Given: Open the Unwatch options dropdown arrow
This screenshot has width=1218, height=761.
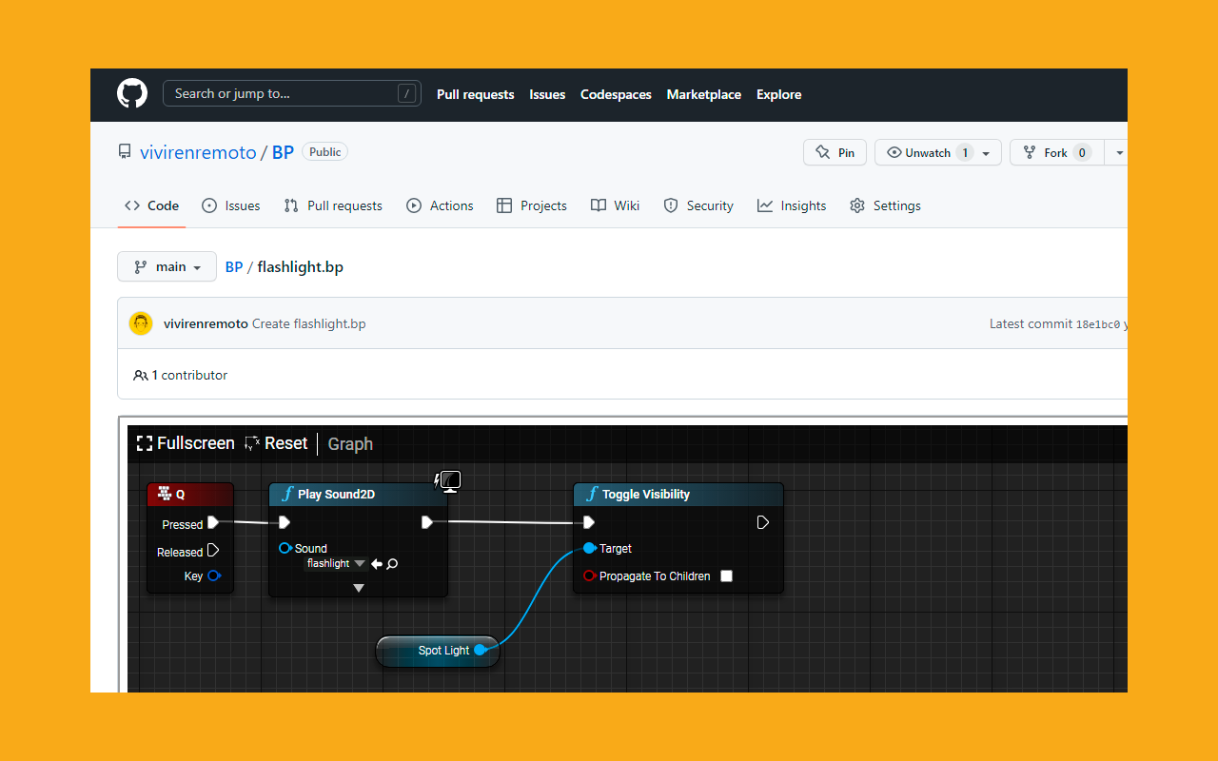Looking at the screenshot, I should click(x=987, y=152).
